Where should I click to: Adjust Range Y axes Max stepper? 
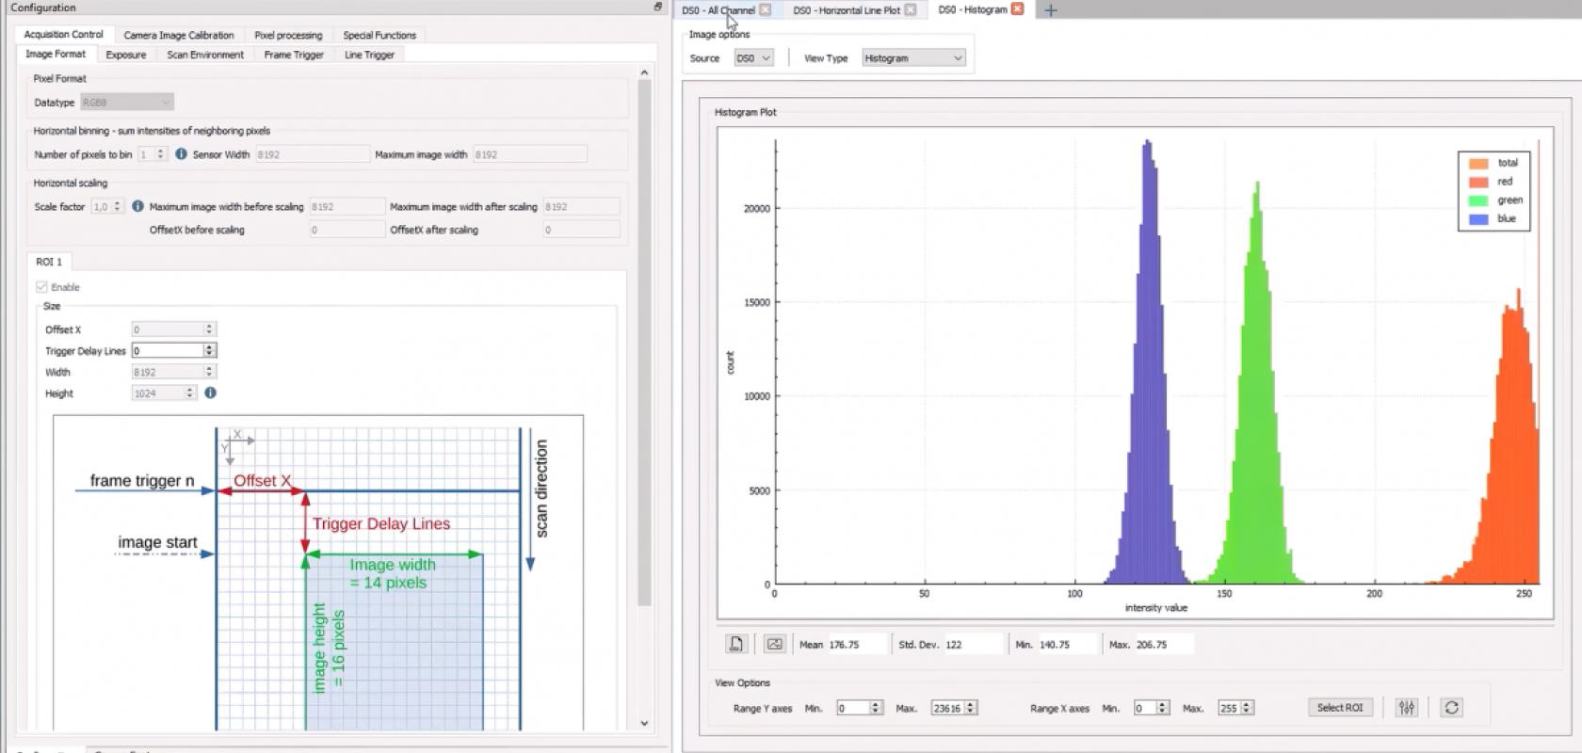pyautogui.click(x=971, y=708)
